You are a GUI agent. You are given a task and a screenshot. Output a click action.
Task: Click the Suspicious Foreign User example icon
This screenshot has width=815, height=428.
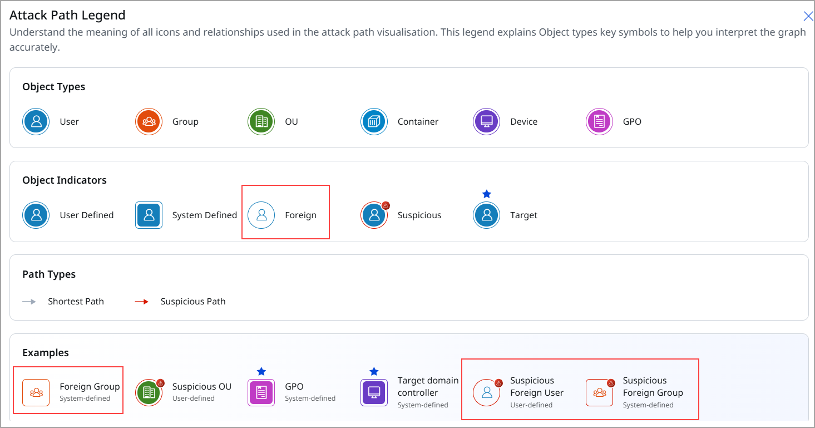(487, 392)
